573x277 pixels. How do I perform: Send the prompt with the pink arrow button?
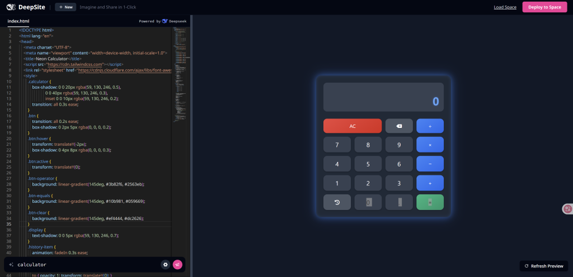click(177, 265)
